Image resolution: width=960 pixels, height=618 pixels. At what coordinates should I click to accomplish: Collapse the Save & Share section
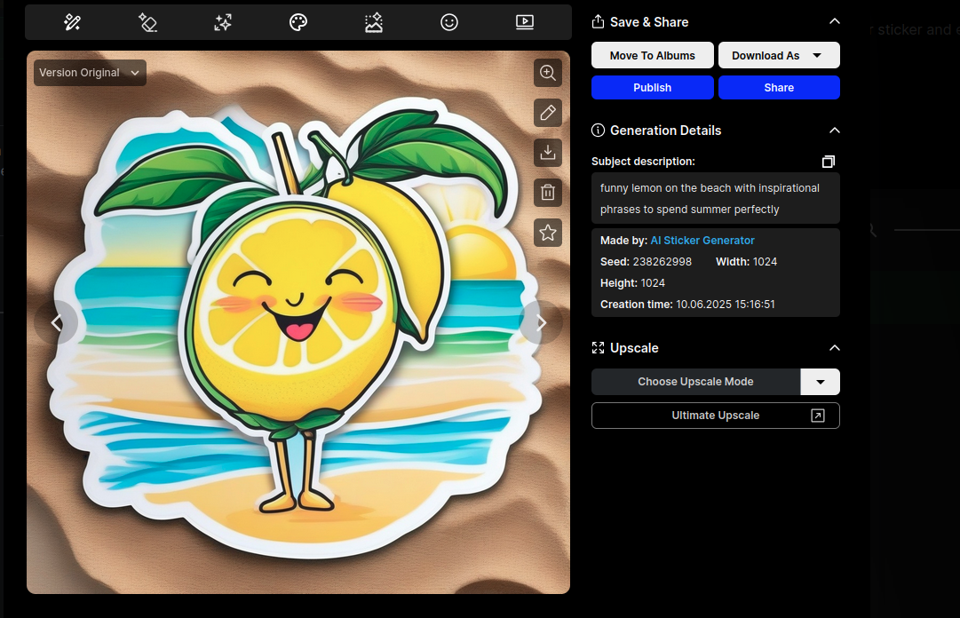pyautogui.click(x=834, y=20)
